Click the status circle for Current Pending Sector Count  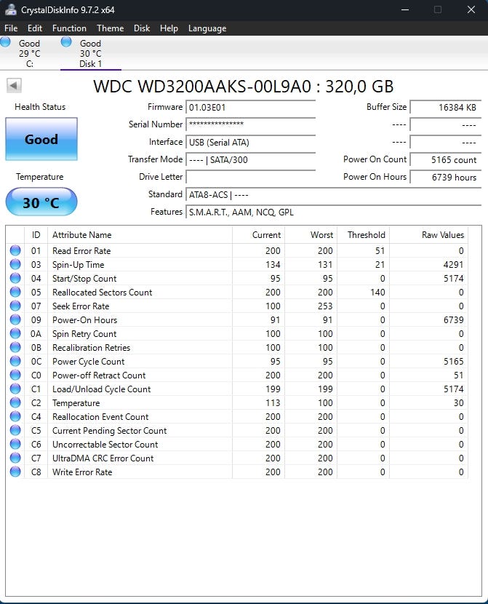pyautogui.click(x=15, y=430)
